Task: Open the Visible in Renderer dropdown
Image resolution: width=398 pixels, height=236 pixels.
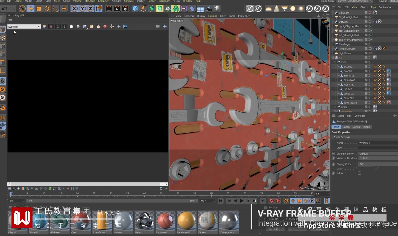Action: 378,158
